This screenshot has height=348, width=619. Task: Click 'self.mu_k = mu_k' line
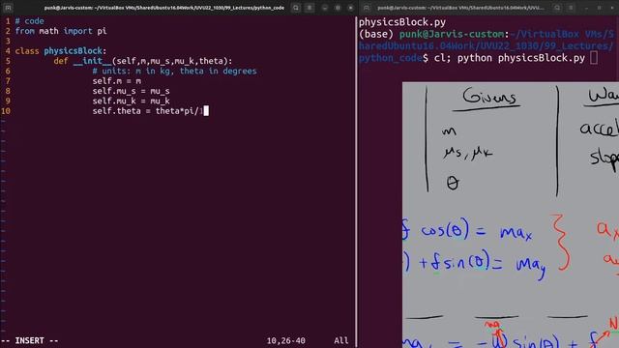132,101
